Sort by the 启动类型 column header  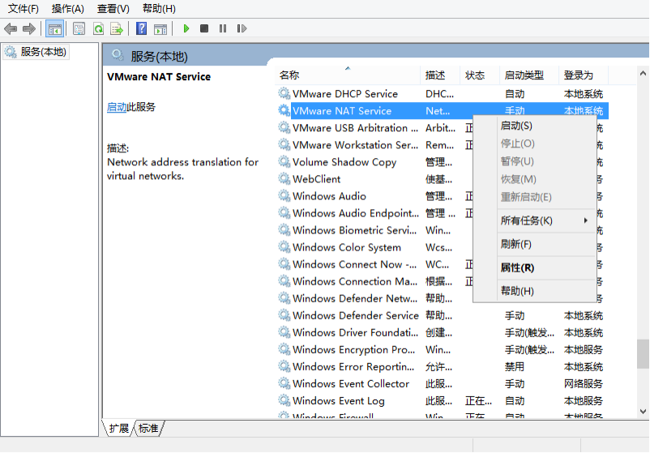coord(529,75)
